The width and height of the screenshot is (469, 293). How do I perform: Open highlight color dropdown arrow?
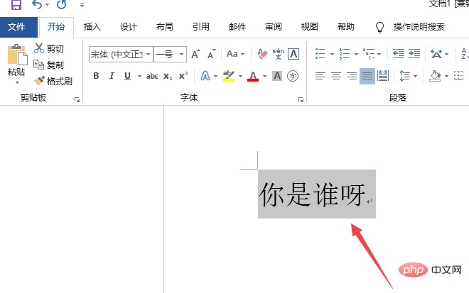(240, 77)
